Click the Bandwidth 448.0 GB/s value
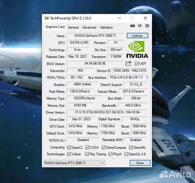Viewport: 195px width, 183px height. (x=133, y=105)
